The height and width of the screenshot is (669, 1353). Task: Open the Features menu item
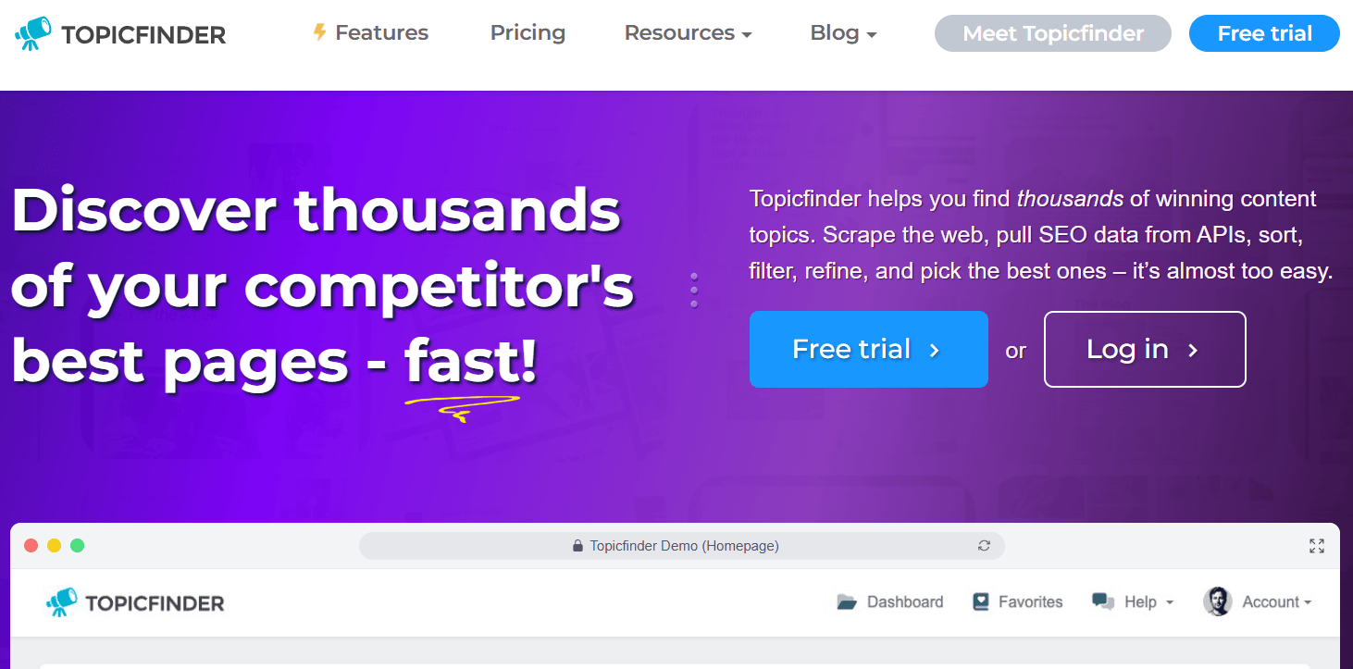tap(381, 33)
